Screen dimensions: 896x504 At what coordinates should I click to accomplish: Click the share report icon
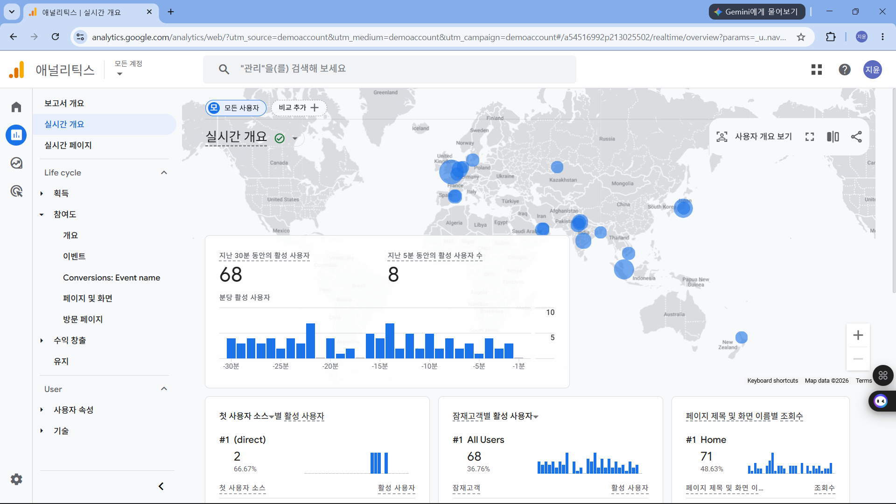click(x=856, y=137)
